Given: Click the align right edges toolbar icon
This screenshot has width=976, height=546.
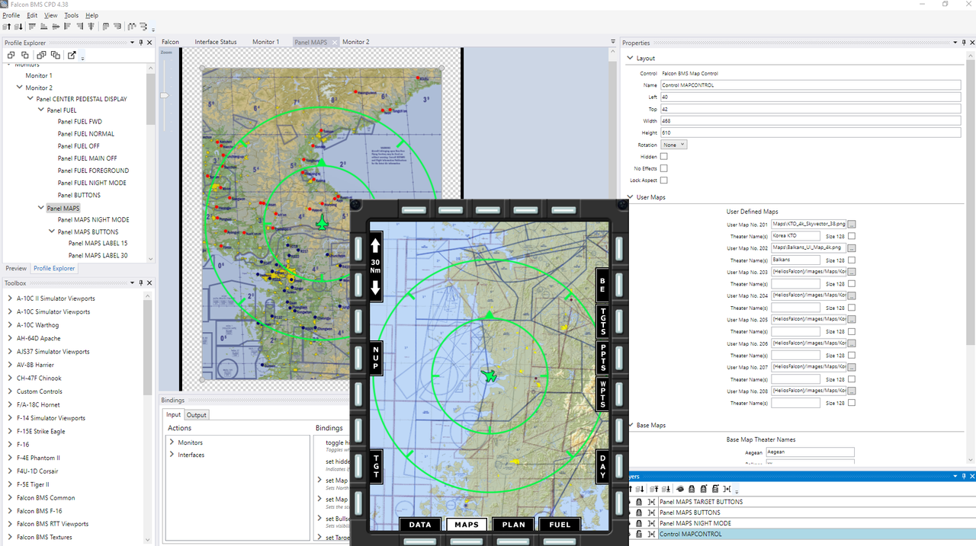Looking at the screenshot, I should 80,27.
